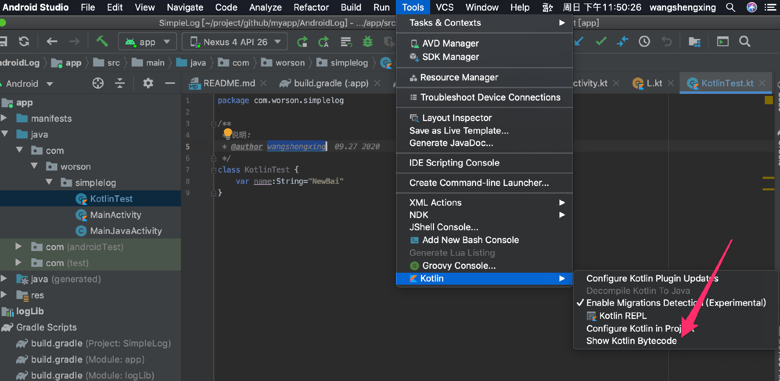Expand the com (androidTest) node

pyautogui.click(x=19, y=246)
